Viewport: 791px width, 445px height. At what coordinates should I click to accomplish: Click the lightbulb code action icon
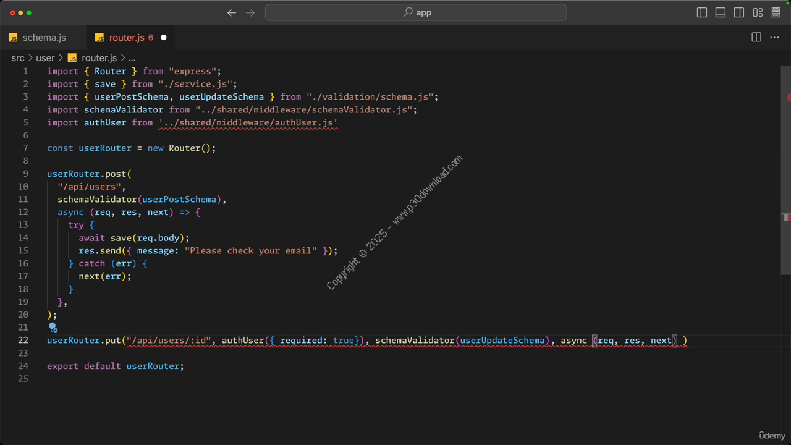53,328
